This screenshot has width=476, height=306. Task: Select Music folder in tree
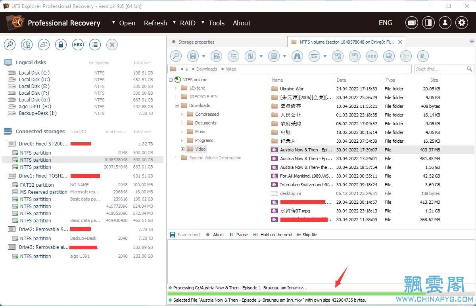click(x=200, y=132)
